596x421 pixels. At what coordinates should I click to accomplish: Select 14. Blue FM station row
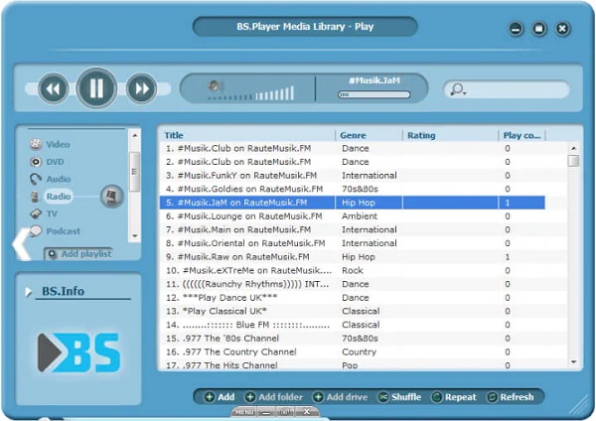352,325
